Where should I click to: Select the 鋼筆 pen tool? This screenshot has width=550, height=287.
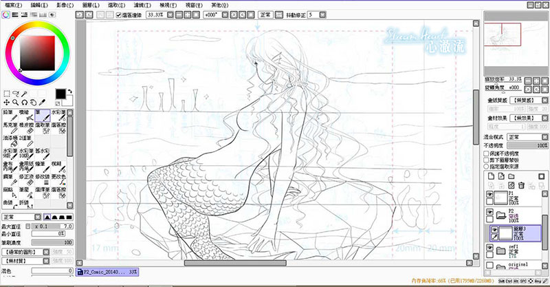(x=10, y=180)
